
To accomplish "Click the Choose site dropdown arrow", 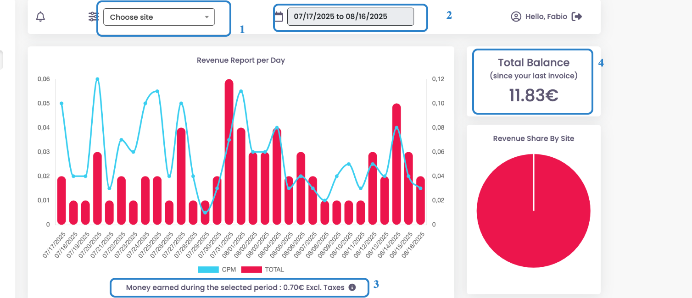I will click(x=206, y=17).
